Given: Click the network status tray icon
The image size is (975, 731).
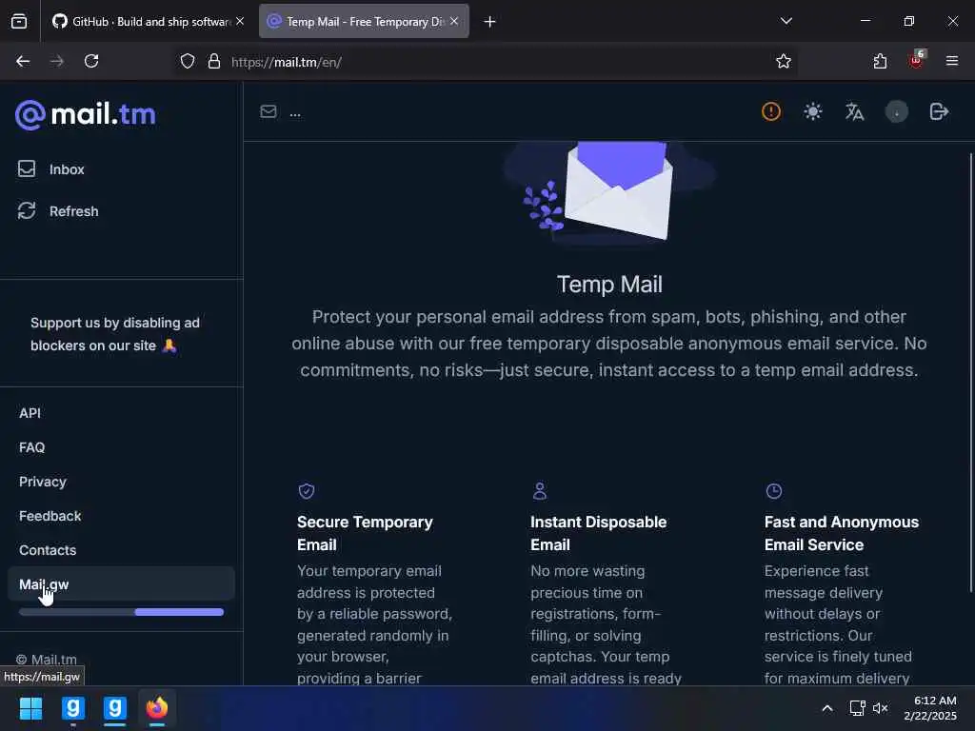Looking at the screenshot, I should point(858,708).
